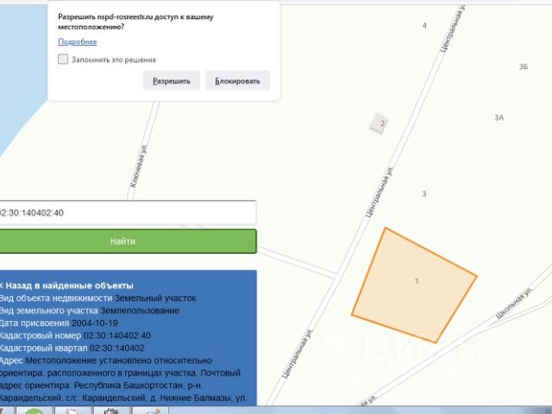Click house number 3А on the map
This screenshot has width=552, height=414.
point(499,117)
